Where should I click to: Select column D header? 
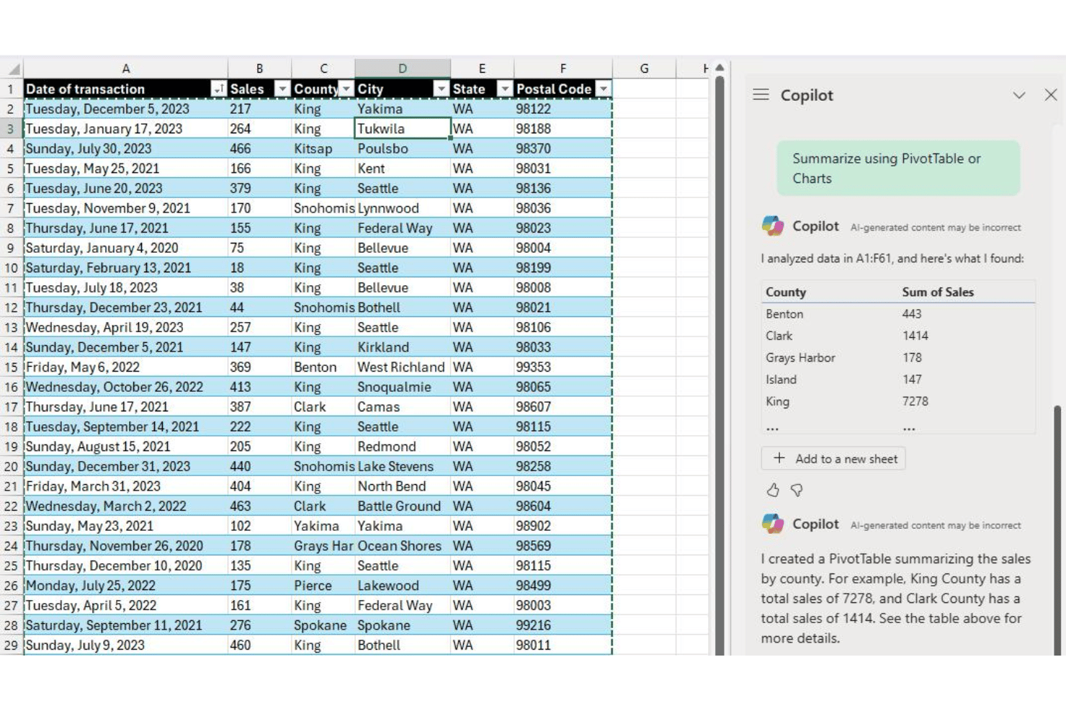point(403,68)
